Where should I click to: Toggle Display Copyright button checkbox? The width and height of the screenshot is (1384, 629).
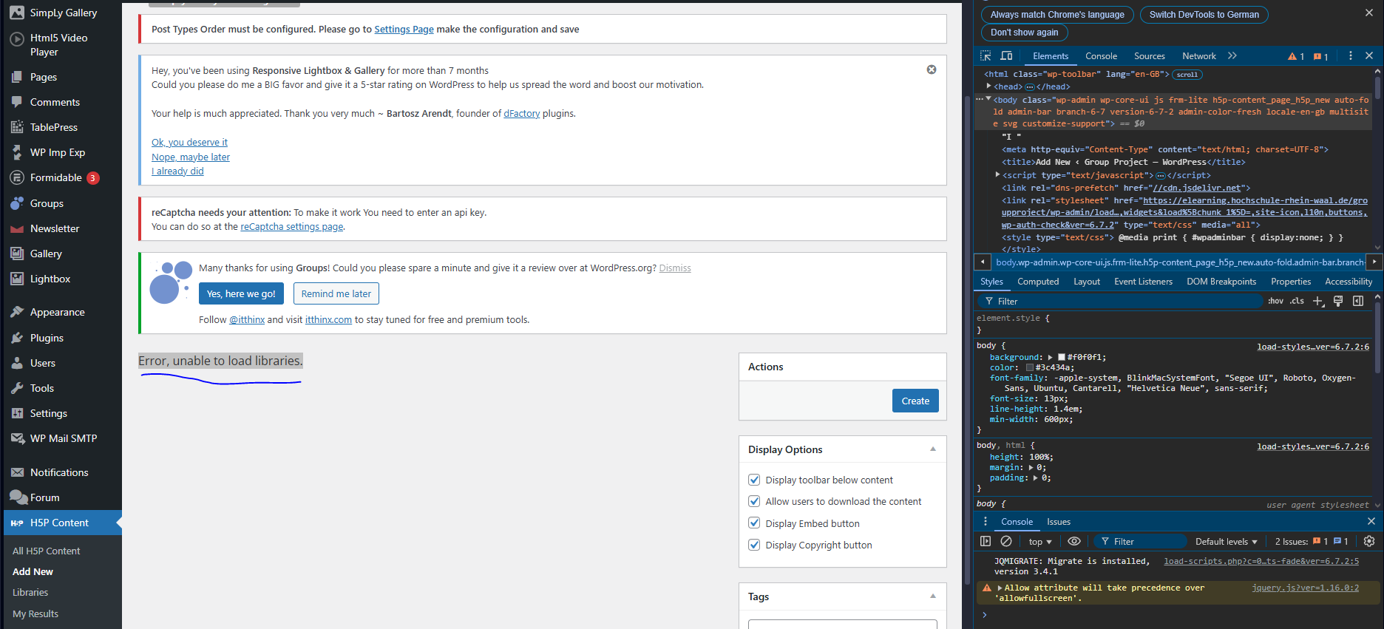point(754,545)
